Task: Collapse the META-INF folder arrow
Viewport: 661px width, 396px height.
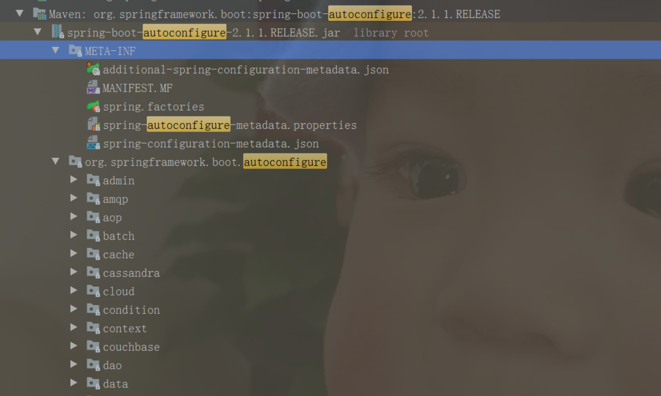Action: pyautogui.click(x=55, y=50)
